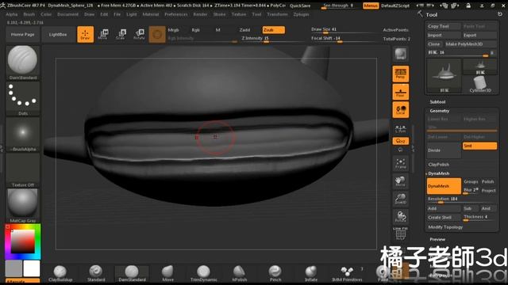Click QuickSave button
This screenshot has height=285, width=508.
click(x=300, y=6)
